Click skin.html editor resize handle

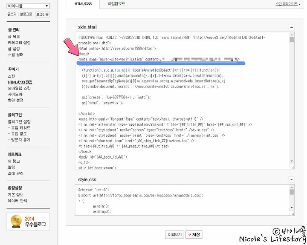pyautogui.click(x=293, y=167)
